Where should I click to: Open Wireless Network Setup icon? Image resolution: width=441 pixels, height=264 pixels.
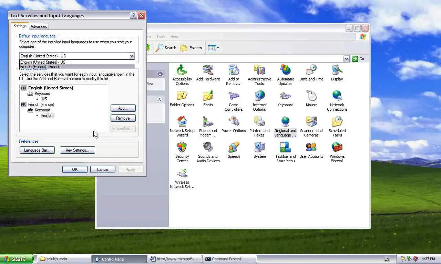pyautogui.click(x=182, y=178)
